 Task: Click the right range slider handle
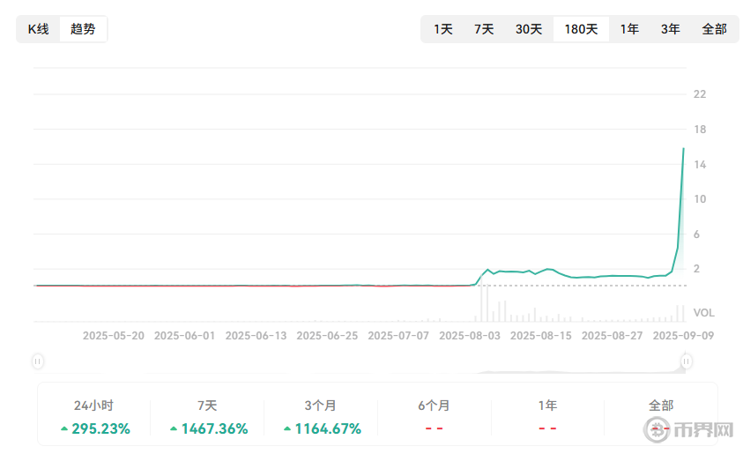click(686, 361)
